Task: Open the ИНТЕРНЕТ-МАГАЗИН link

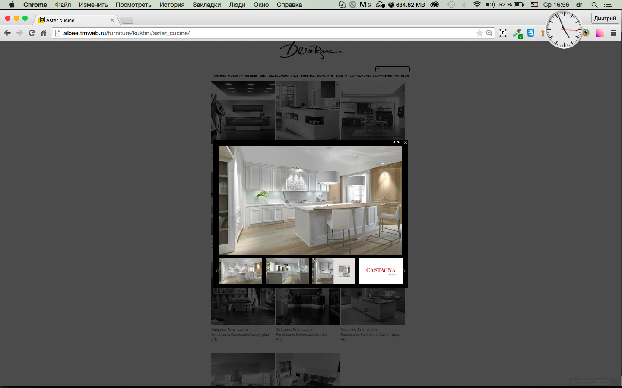Action: point(394,76)
